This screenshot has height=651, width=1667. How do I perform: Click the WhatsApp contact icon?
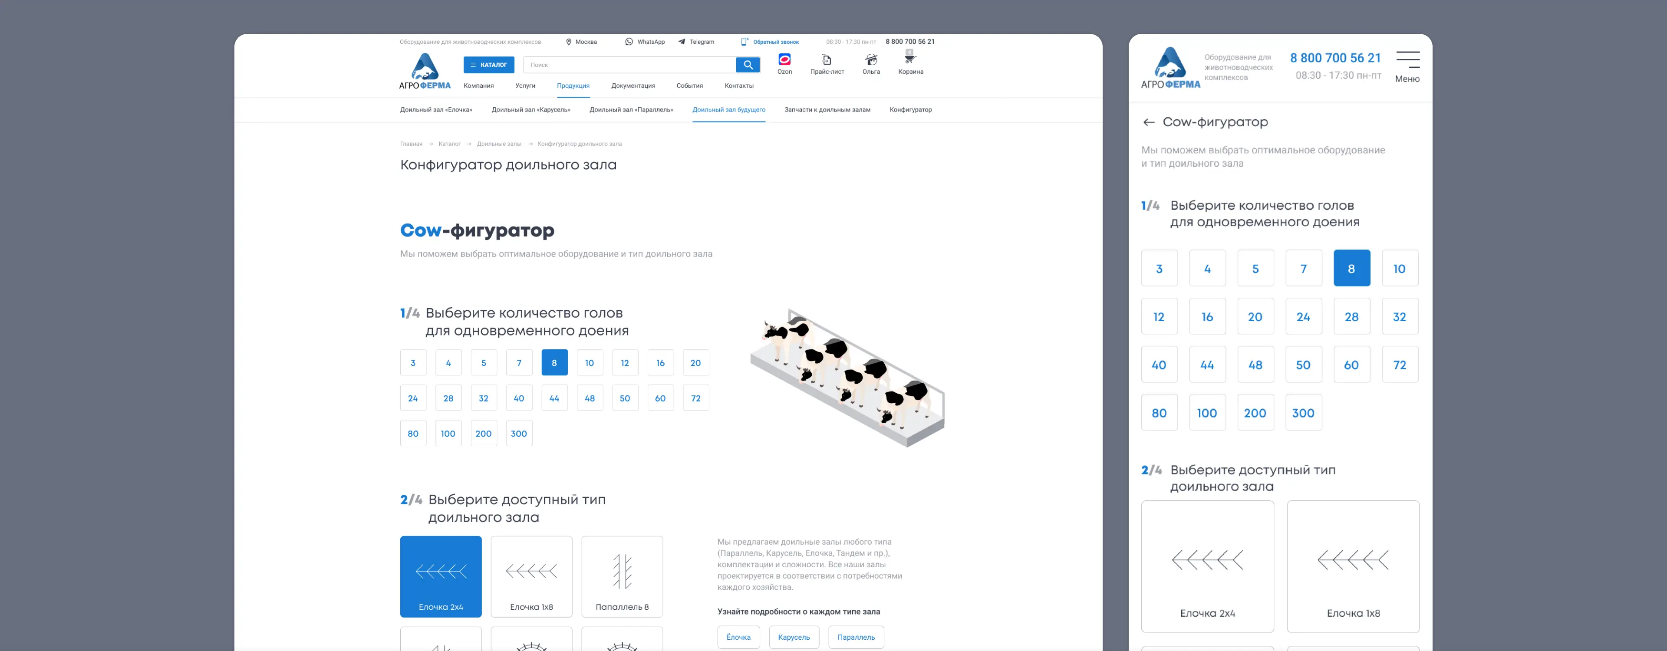click(629, 42)
